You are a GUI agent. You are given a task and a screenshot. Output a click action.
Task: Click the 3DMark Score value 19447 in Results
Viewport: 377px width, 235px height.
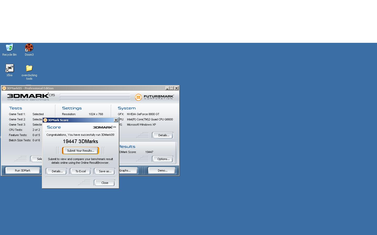point(149,152)
